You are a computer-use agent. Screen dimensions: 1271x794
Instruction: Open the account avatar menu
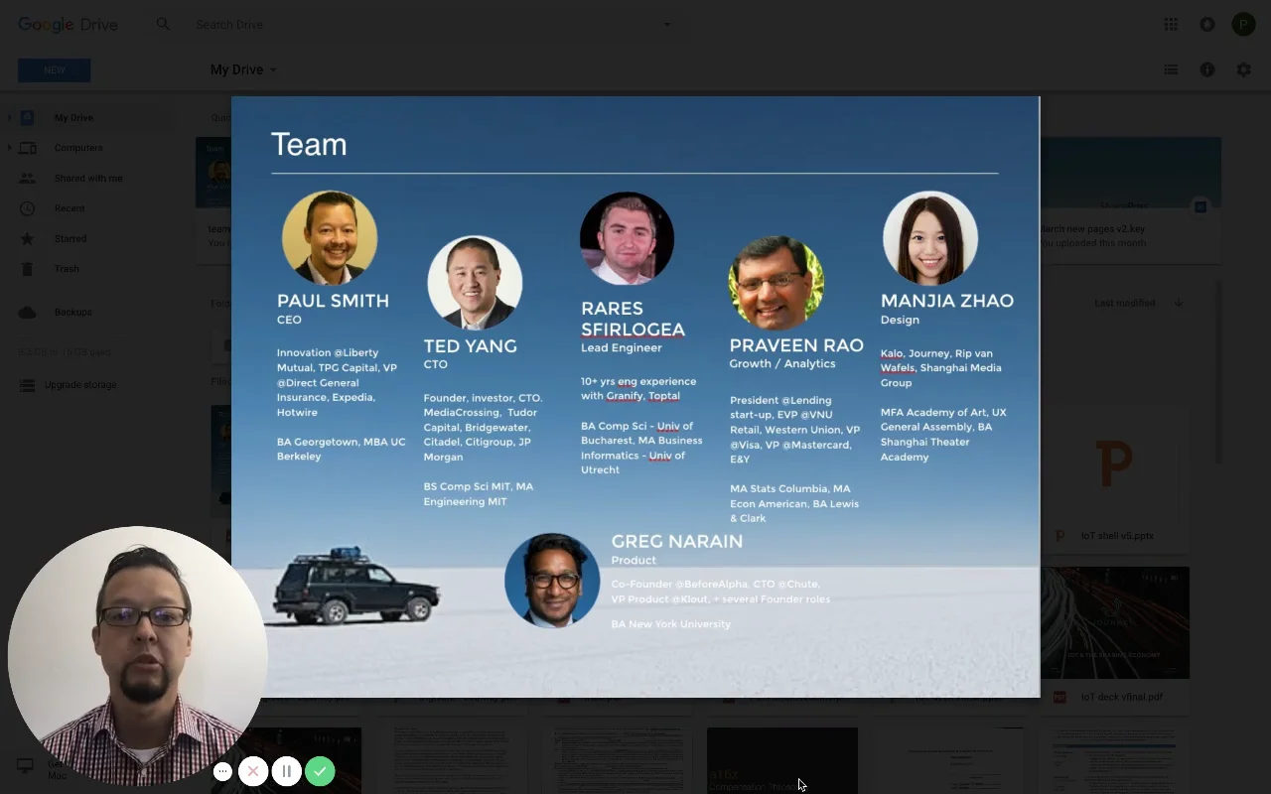click(x=1243, y=24)
